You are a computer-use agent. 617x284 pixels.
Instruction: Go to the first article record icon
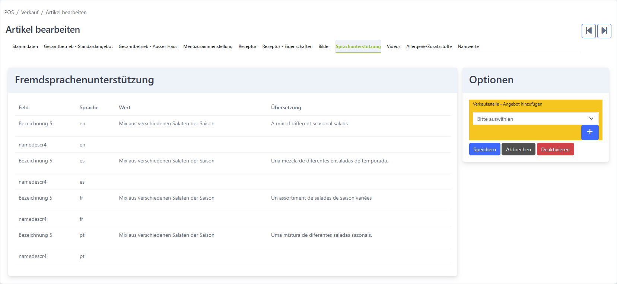[x=589, y=31]
